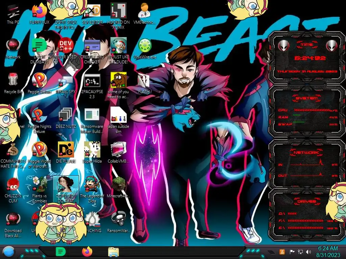Viewport: 346px width, 259px height.
Task: Open the Download Black Ali shortcut
Action: [13, 225]
